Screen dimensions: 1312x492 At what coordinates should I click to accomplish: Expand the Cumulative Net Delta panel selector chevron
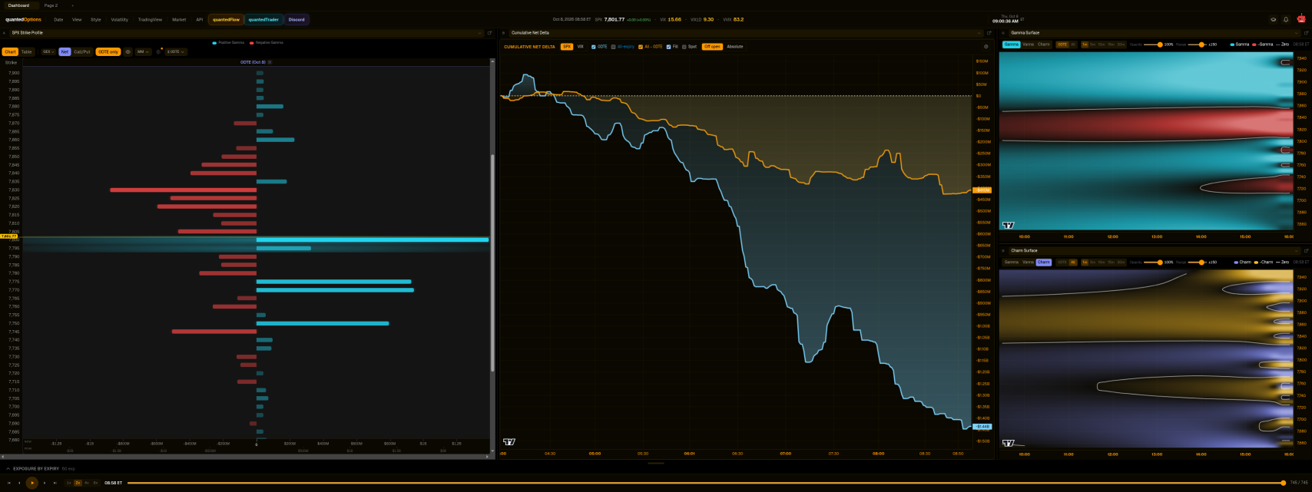(979, 33)
